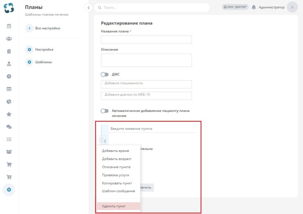Screen dimensions: 303x214
Task: Select Добавить возраст menu item
Action: click(x=118, y=159)
